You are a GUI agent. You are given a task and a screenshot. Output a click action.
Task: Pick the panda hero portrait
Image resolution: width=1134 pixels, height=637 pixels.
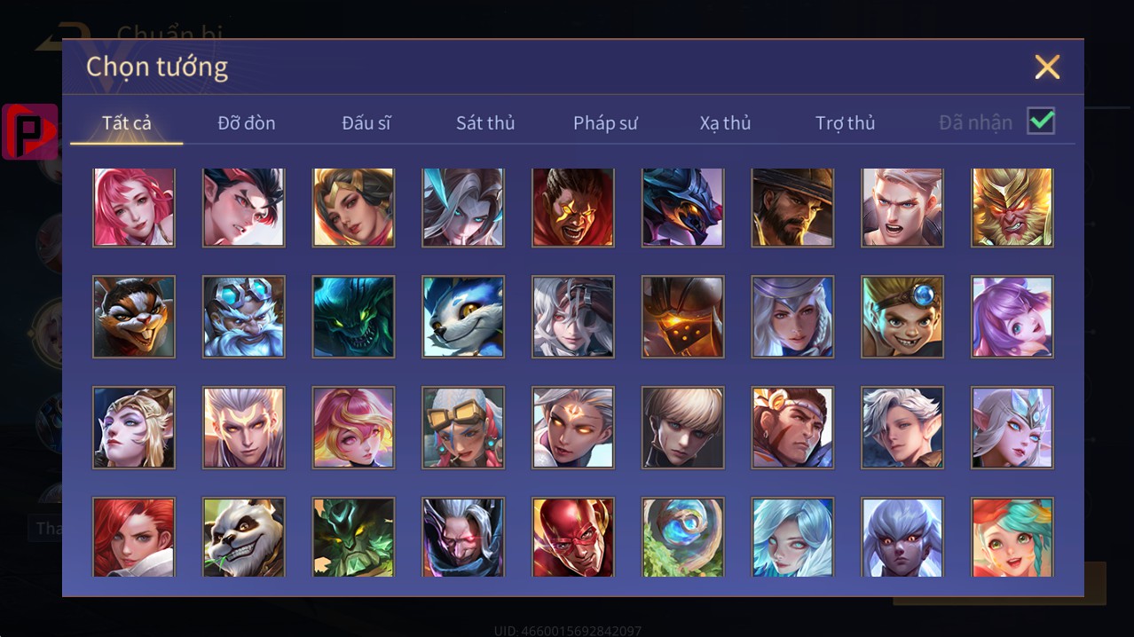point(243,537)
